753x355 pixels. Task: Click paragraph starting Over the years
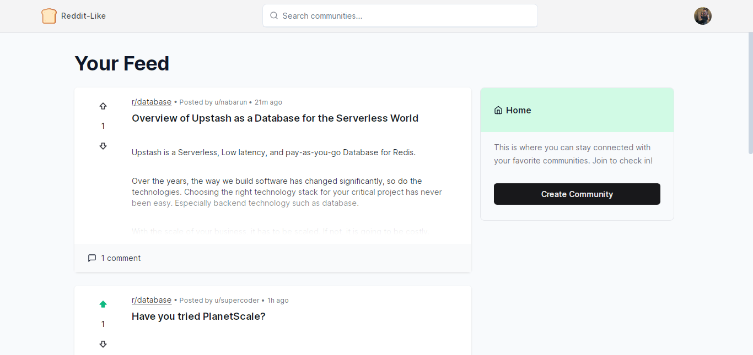pyautogui.click(x=287, y=192)
